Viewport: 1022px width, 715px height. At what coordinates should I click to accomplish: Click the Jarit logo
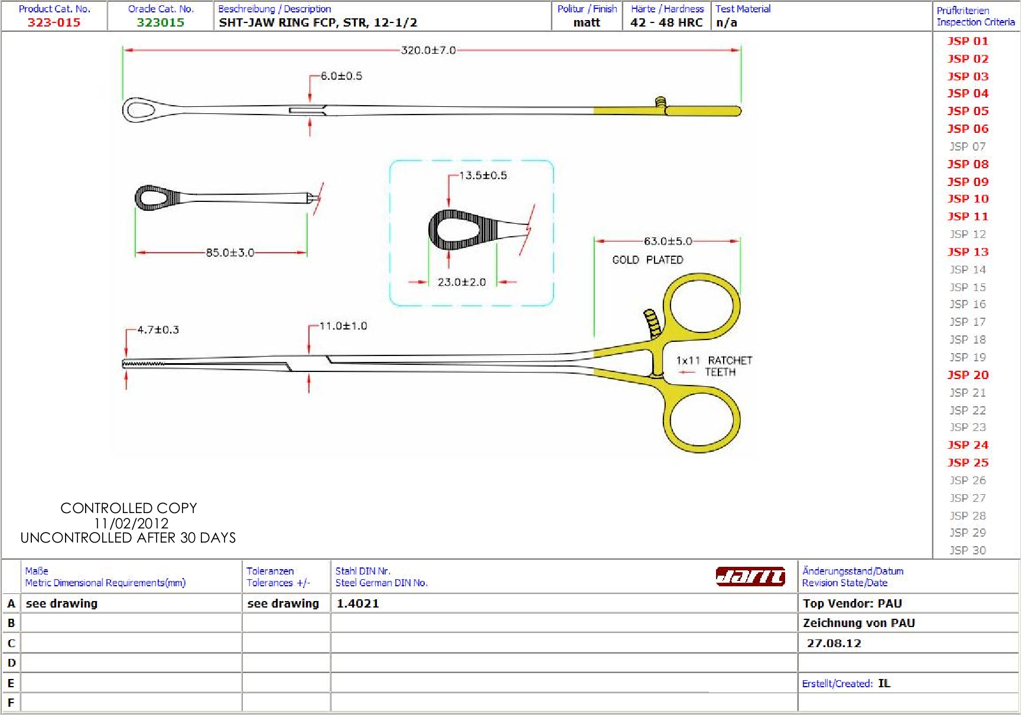pos(750,576)
